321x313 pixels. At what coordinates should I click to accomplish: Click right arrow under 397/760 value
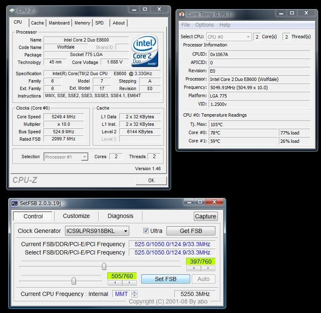tap(208, 268)
